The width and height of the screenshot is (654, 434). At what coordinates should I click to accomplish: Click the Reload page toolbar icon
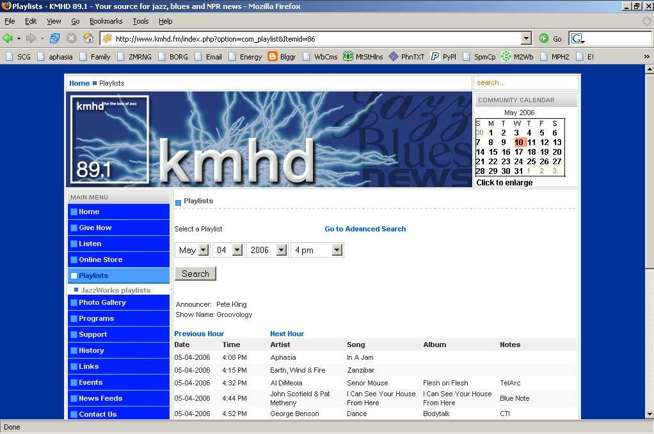click(x=54, y=38)
